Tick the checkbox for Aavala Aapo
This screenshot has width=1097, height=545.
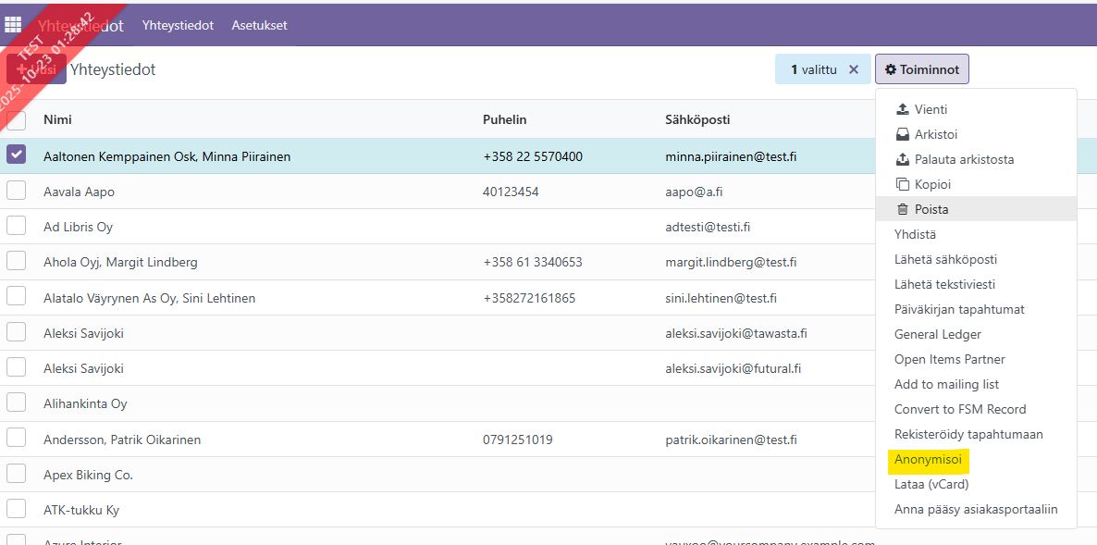tap(17, 191)
